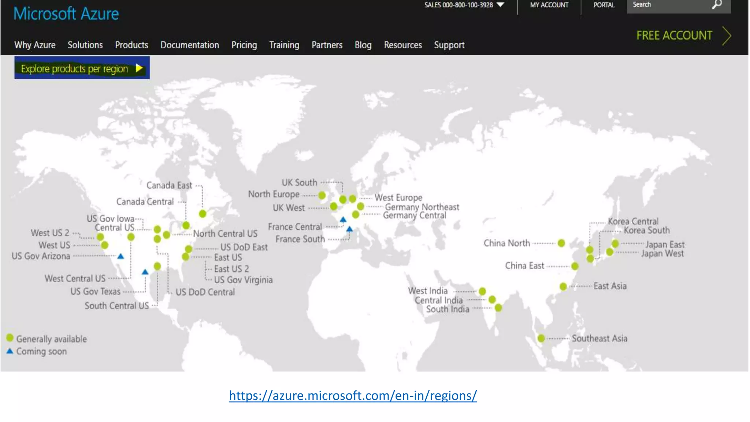Click the US Gov Arizona triangle marker
This screenshot has width=750, height=422.
120,256
